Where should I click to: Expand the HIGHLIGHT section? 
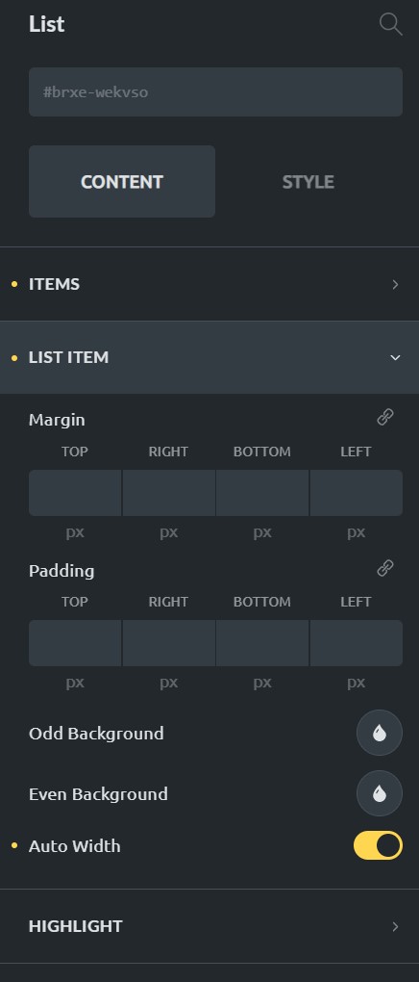(209, 926)
